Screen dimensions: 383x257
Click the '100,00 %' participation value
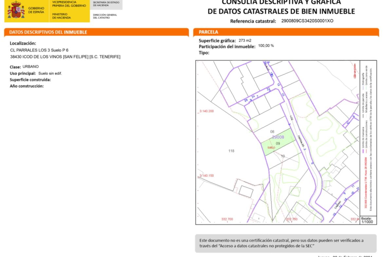[266, 46]
